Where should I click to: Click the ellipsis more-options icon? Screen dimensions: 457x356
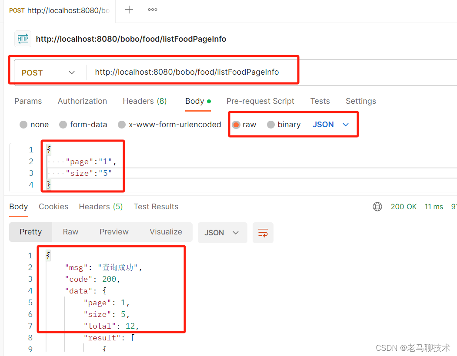pos(152,10)
